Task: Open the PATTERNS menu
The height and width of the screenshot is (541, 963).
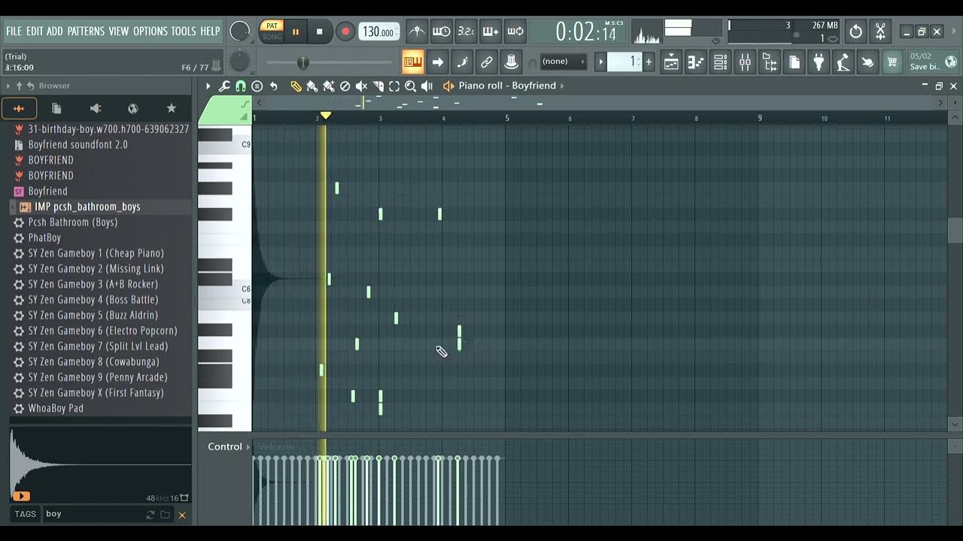Action: pyautogui.click(x=86, y=31)
